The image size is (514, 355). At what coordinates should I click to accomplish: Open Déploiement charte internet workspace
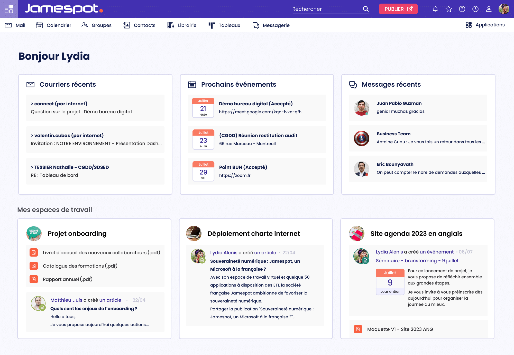[254, 234]
